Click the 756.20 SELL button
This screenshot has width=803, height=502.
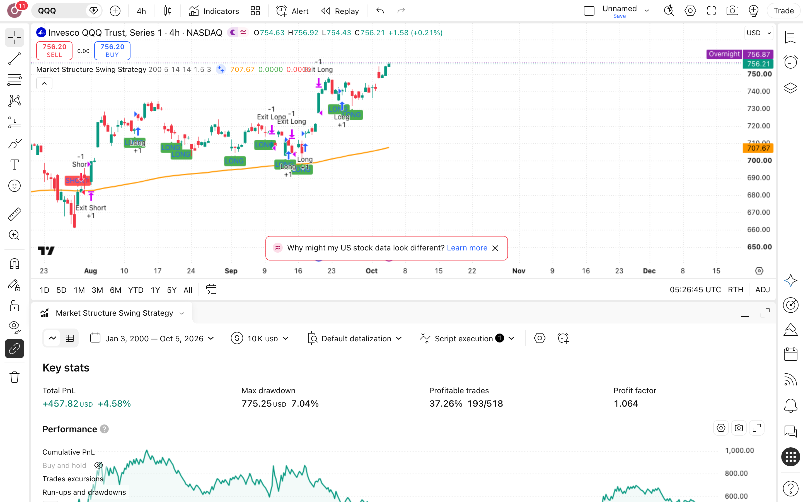click(54, 51)
